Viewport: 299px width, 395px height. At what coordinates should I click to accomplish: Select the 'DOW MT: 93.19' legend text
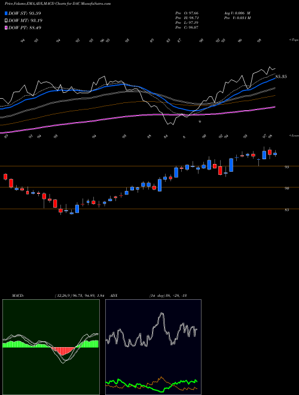25,21
